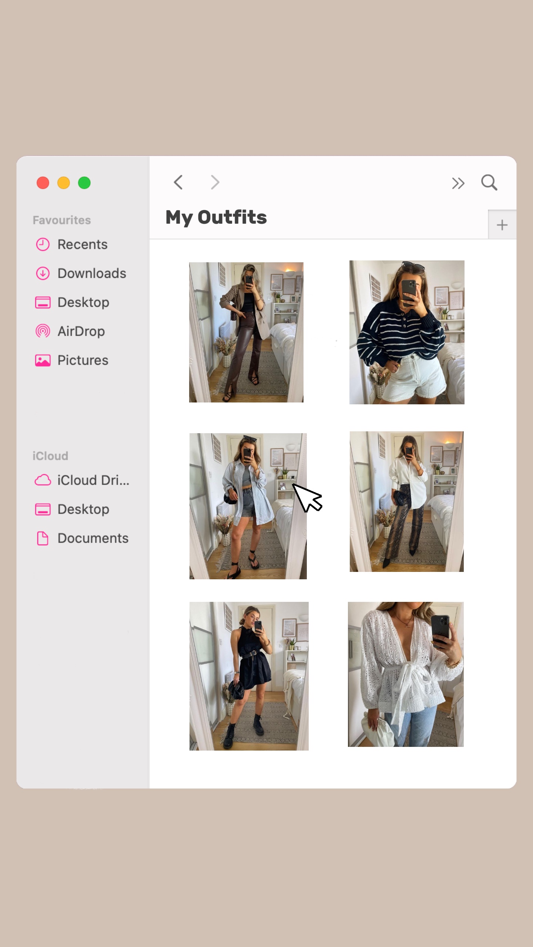Add a new tab with plus button

[x=502, y=225]
